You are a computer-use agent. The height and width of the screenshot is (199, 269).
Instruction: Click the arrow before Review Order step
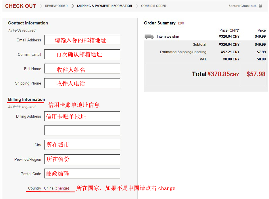[41, 6]
